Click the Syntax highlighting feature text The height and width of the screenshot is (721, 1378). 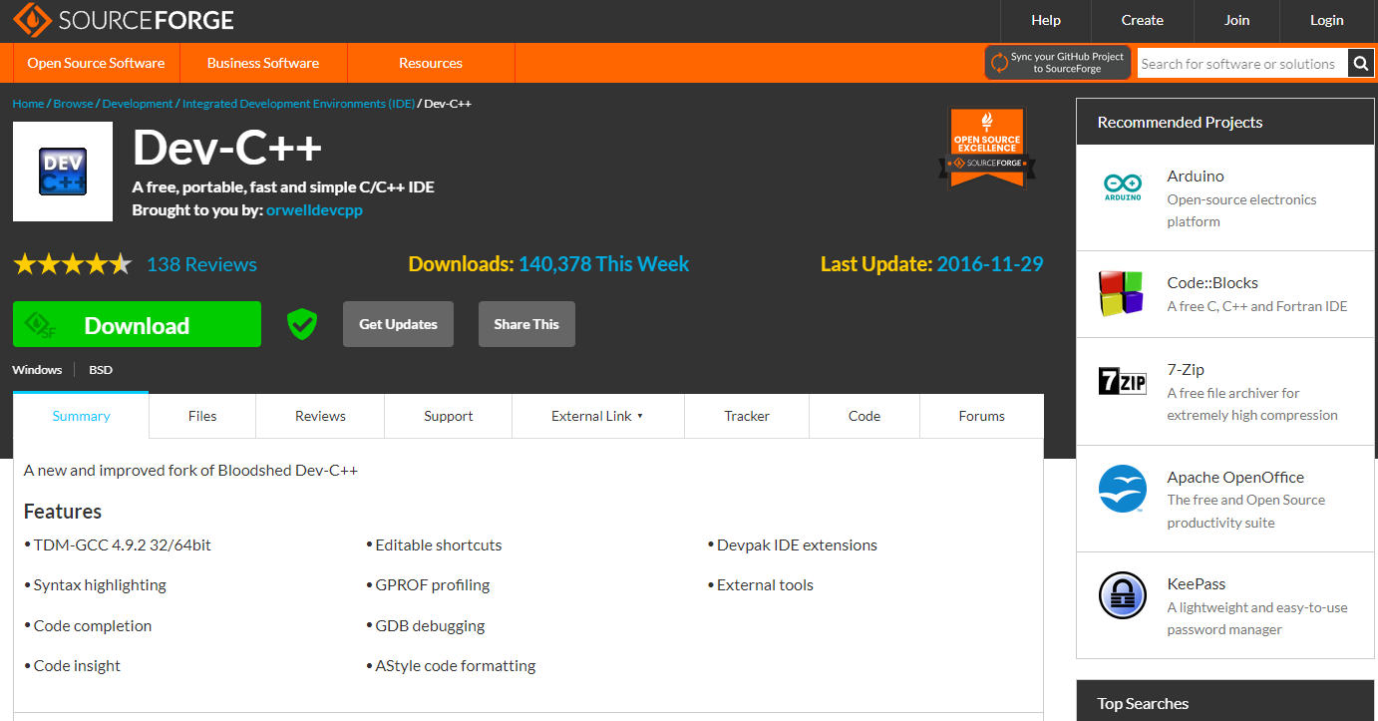pyautogui.click(x=100, y=585)
